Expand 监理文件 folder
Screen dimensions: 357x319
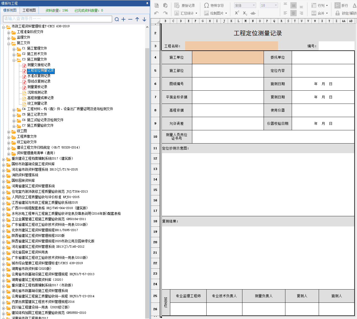pyautogui.click(x=9, y=38)
